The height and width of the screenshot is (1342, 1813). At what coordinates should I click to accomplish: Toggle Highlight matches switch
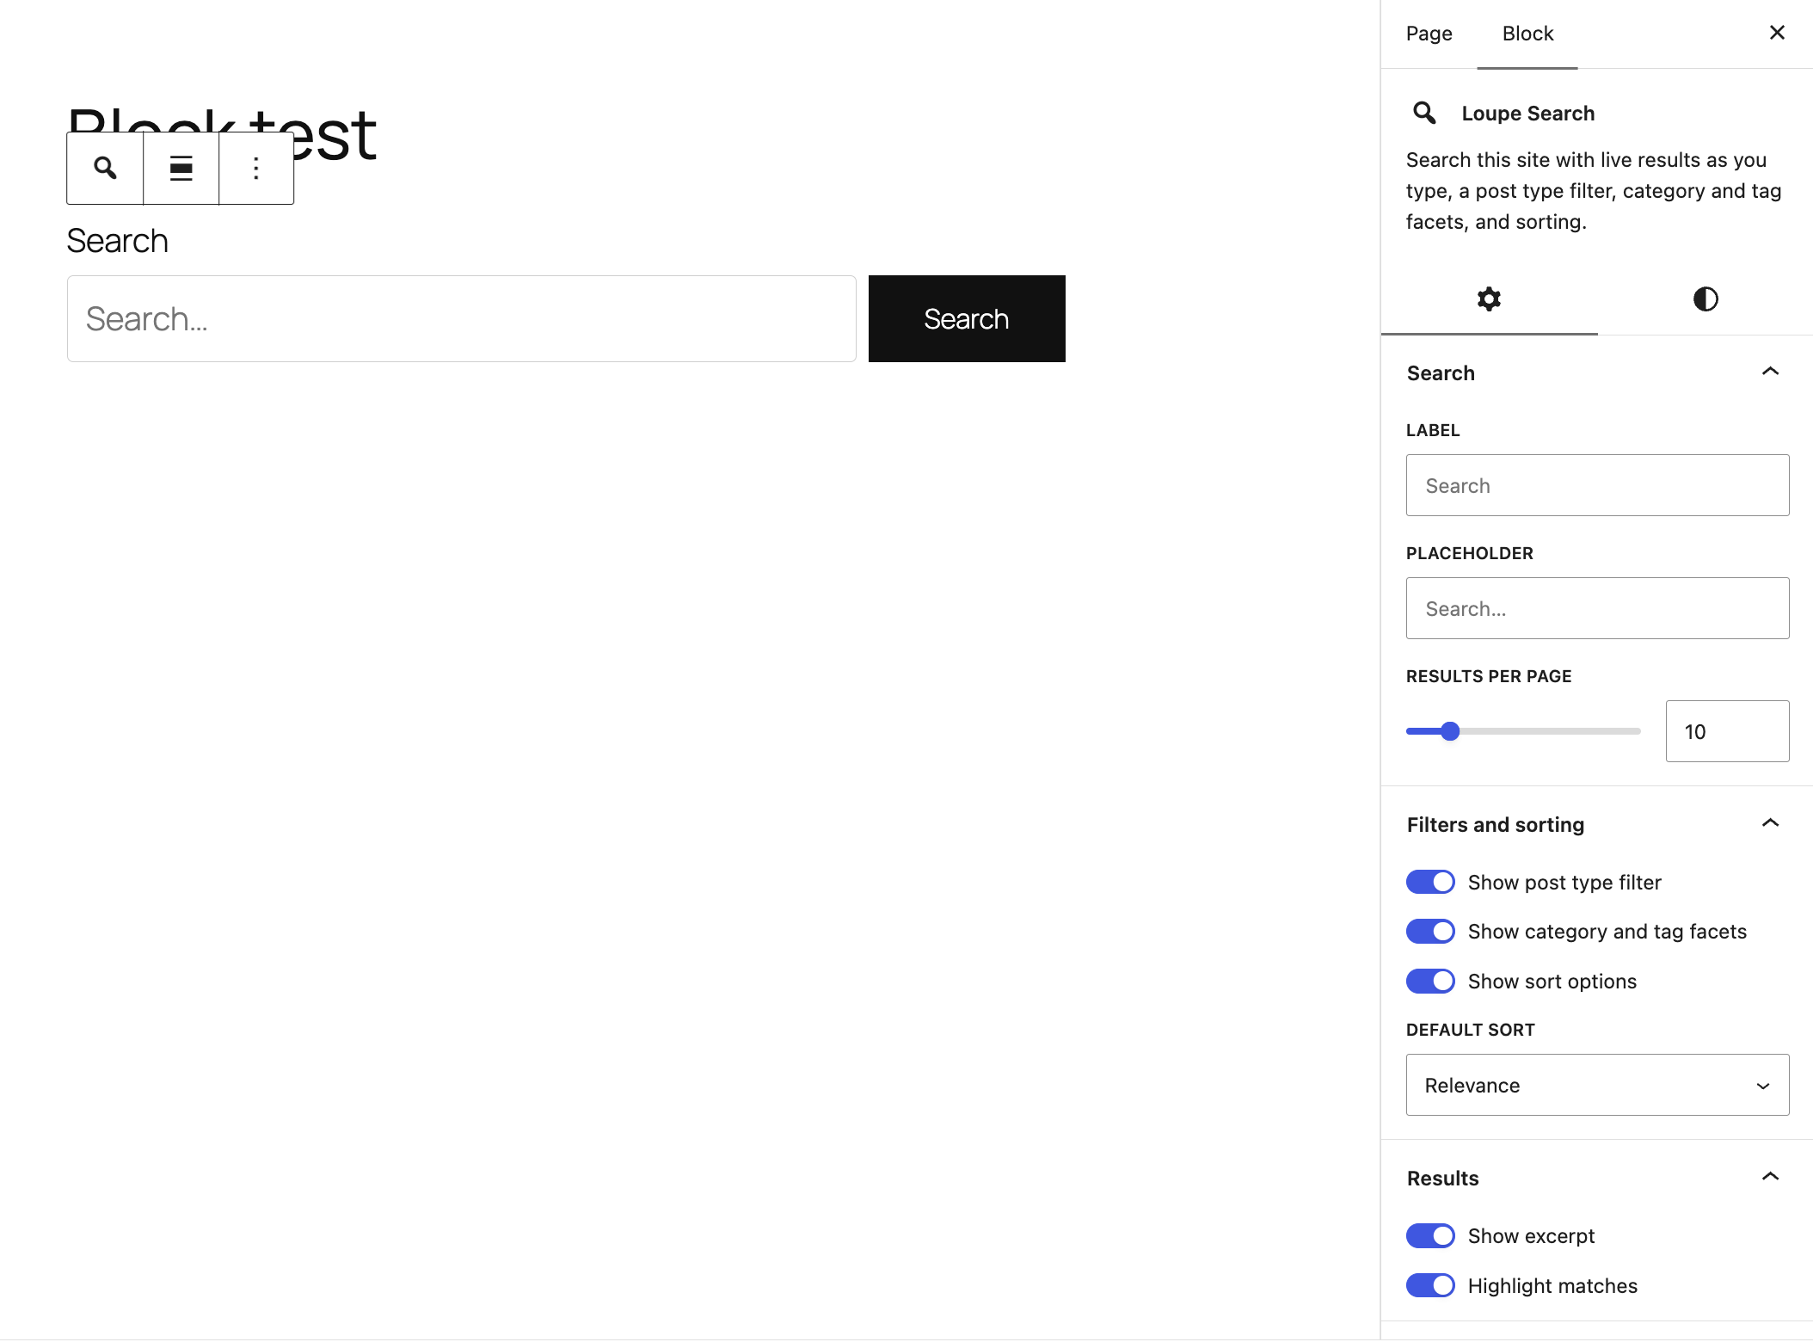[1430, 1285]
